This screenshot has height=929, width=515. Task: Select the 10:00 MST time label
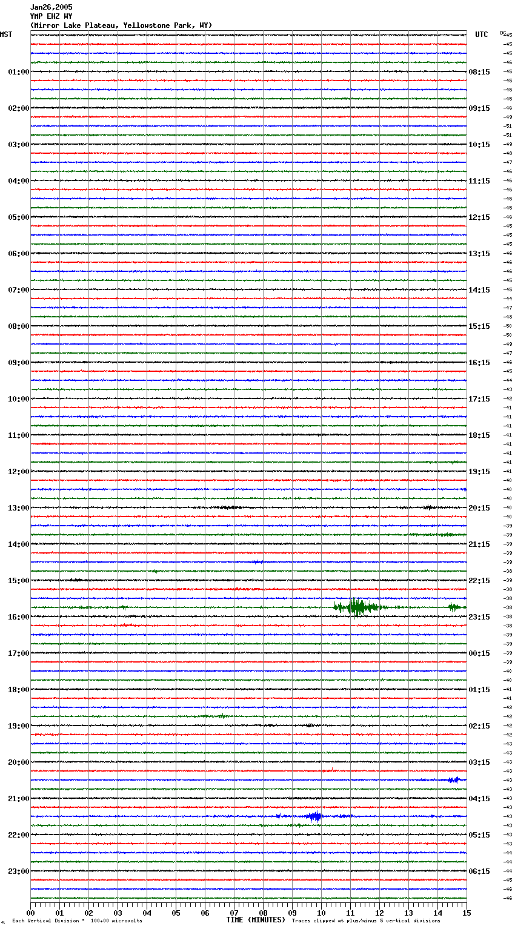pyautogui.click(x=19, y=399)
